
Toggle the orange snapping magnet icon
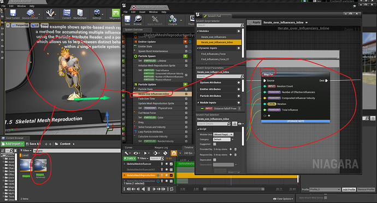pos(174,153)
